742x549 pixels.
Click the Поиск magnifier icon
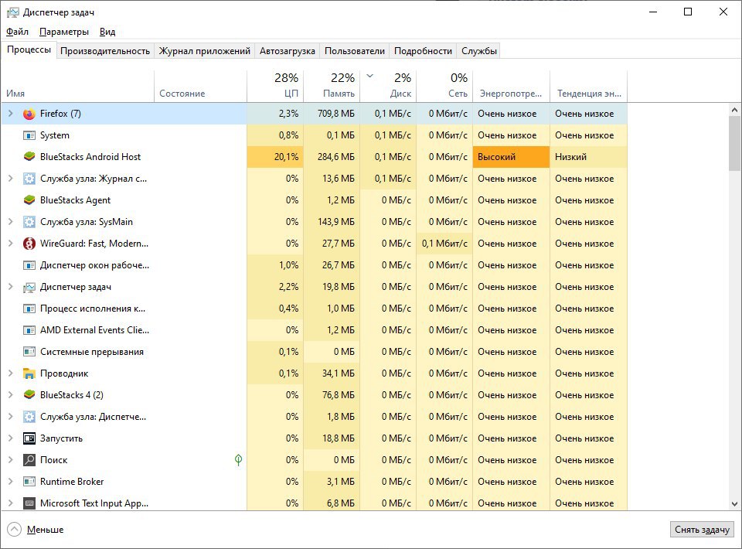point(29,460)
